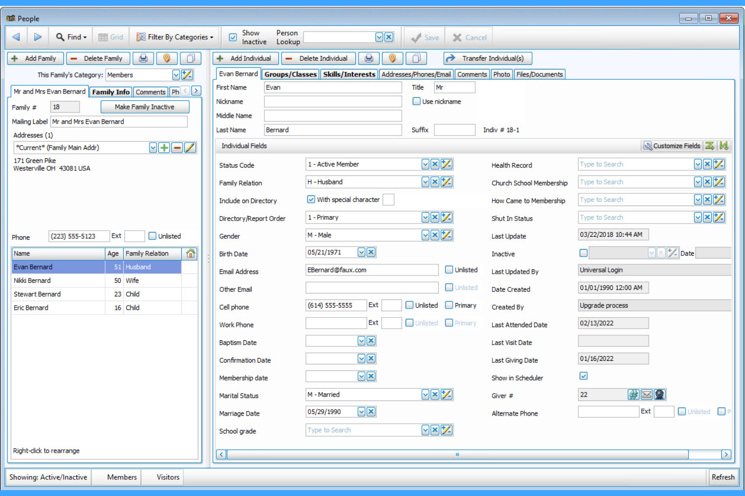Viewport: 745px width, 496px height.
Task: Uncheck With special character option
Action: [x=311, y=199]
